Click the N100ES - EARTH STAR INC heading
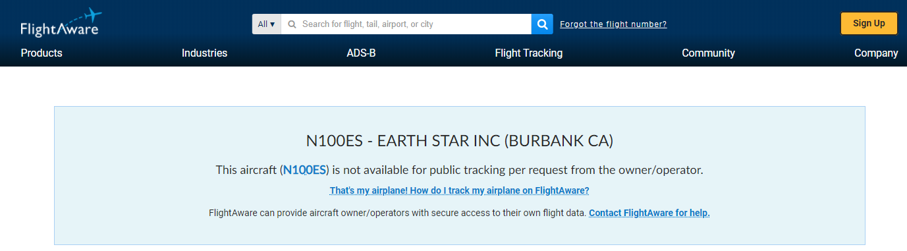Viewport: 907px width, 251px height. point(460,140)
